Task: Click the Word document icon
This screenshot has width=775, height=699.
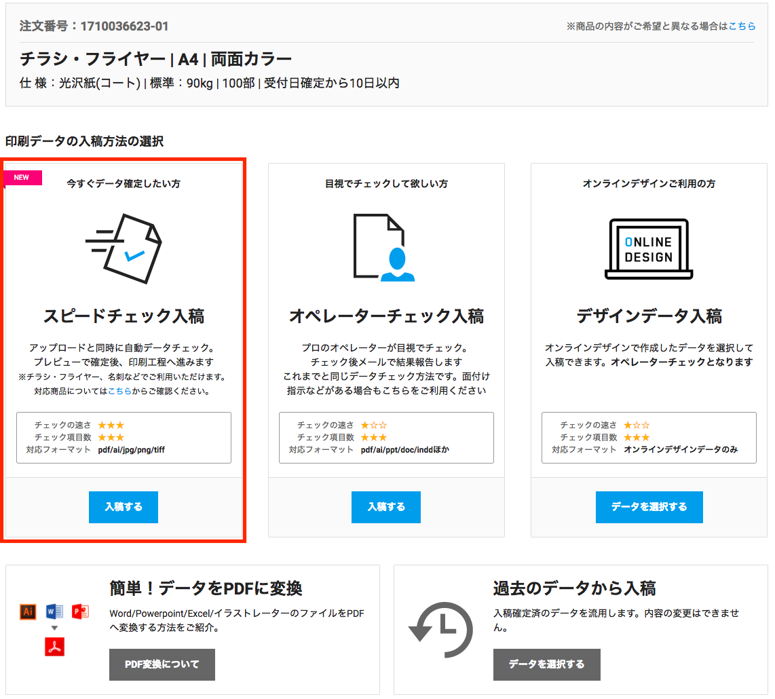Action: click(54, 611)
